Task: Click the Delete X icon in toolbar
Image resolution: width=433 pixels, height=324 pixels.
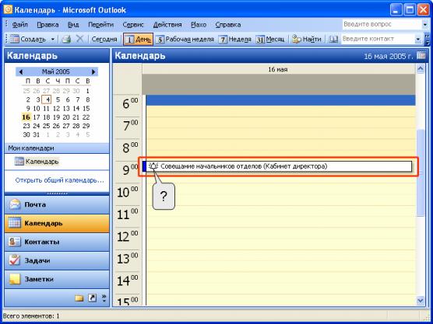Action: click(x=79, y=39)
